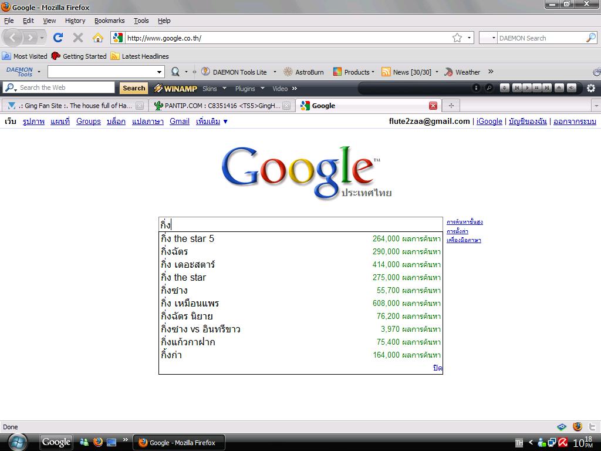Screen dimensions: 601x451
Task: Click the Winamp toolbar round search icon
Action: coord(489,88)
